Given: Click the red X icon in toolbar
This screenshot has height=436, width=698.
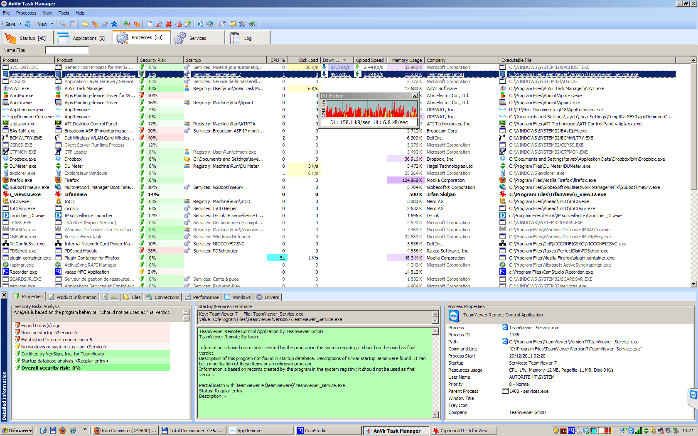Looking at the screenshot, I should [169, 24].
